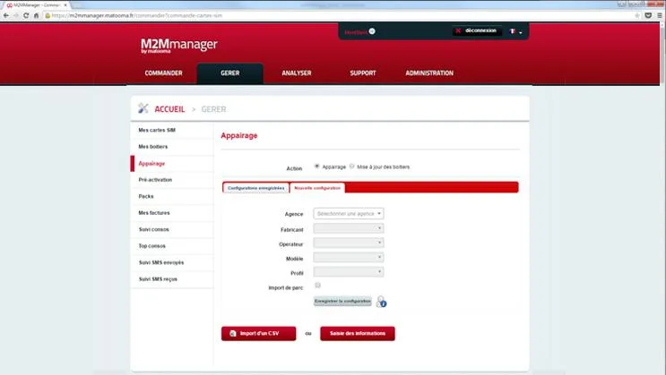
Task: Click Saisie des informations button
Action: (358, 334)
